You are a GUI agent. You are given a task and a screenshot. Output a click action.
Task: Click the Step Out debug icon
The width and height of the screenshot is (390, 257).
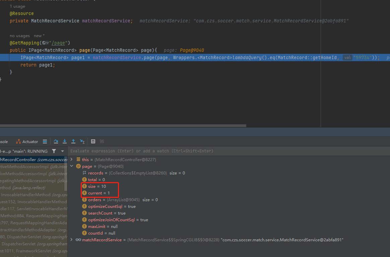(x=73, y=141)
